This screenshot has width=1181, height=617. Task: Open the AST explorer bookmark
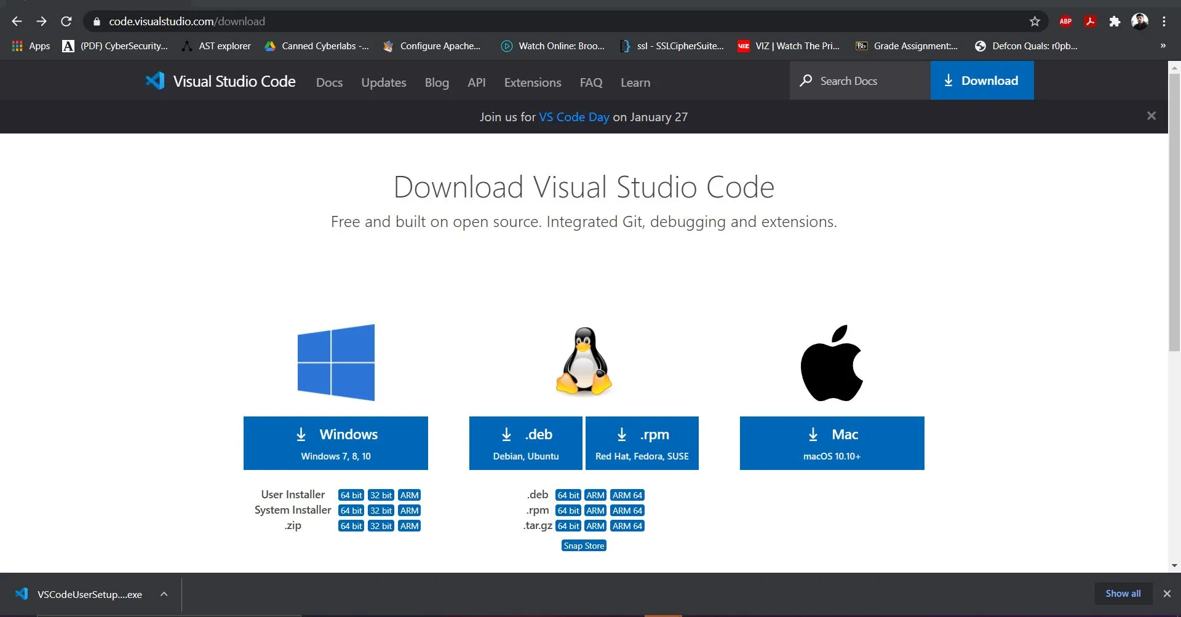(216, 46)
